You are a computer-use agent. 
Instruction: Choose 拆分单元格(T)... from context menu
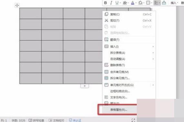[x=129, y=78]
